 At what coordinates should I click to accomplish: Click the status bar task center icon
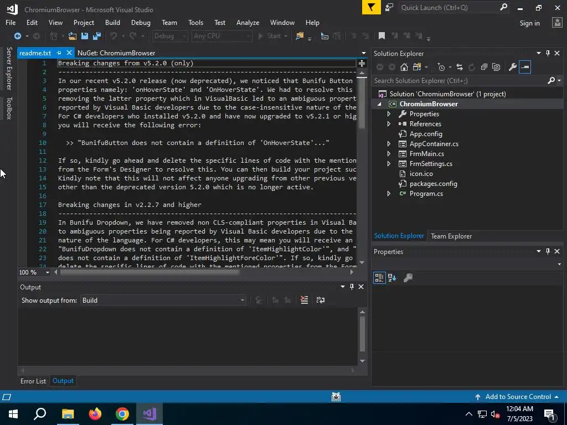click(x=336, y=397)
